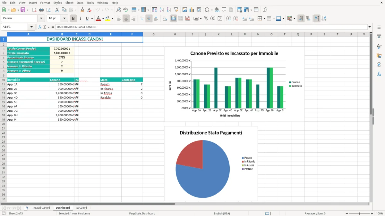385x216 pixels.
Task: Toggle Align Left
Action: click(119, 19)
